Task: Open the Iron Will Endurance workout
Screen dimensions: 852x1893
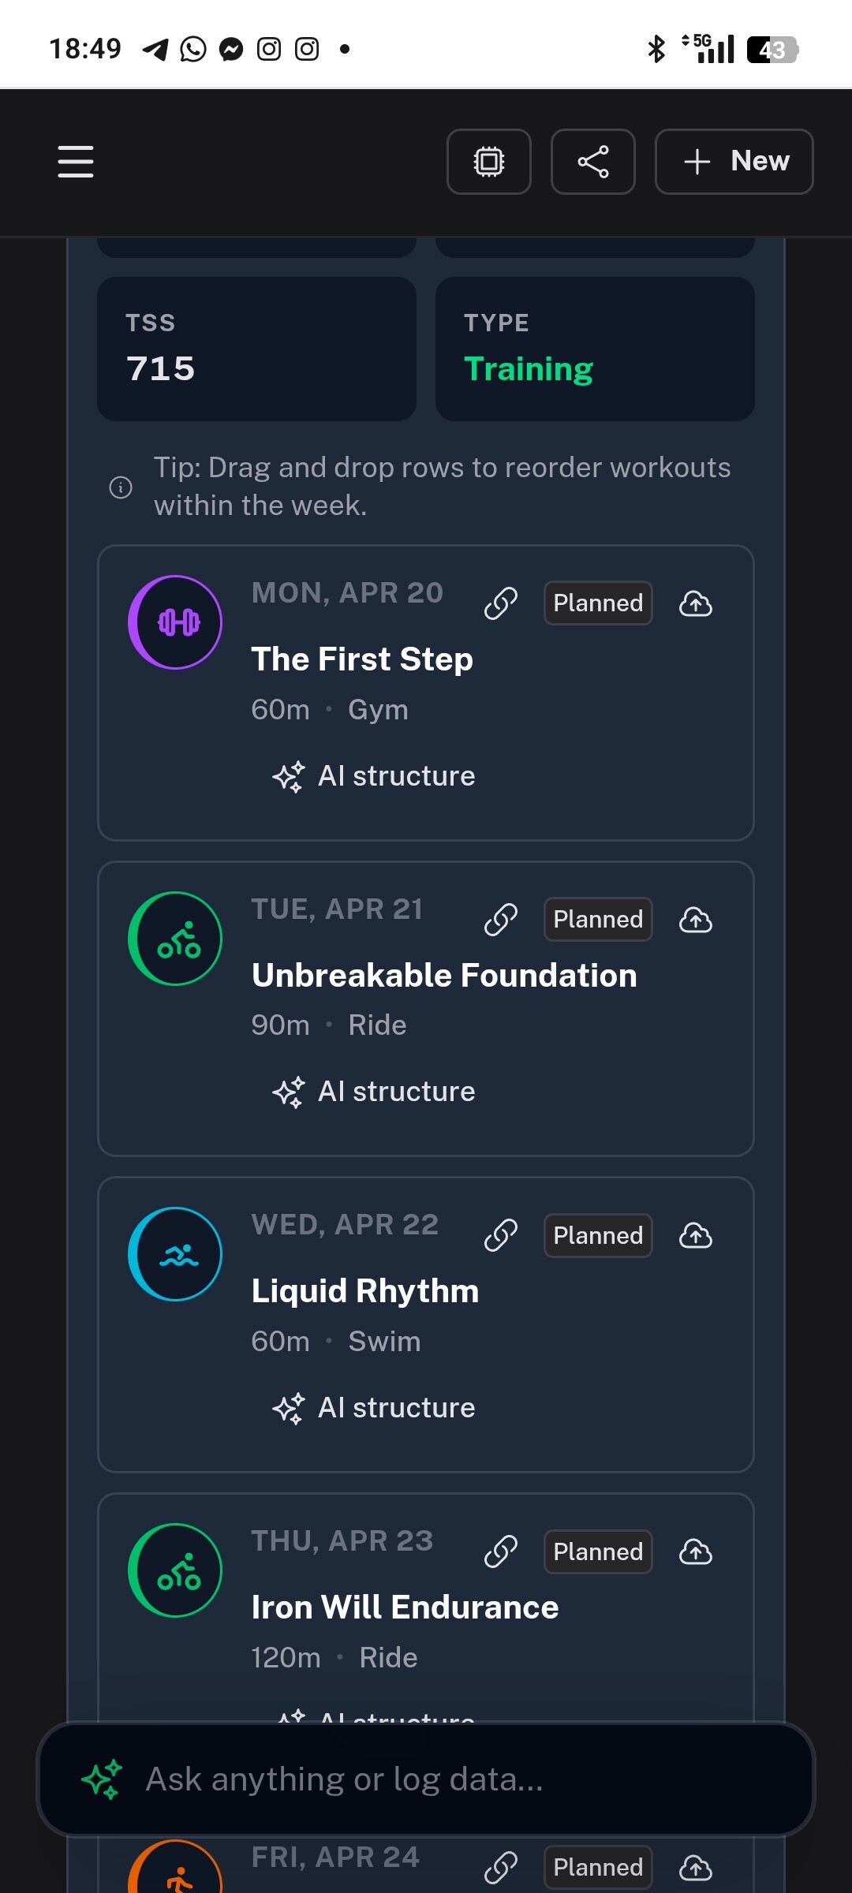Action: tap(405, 1607)
